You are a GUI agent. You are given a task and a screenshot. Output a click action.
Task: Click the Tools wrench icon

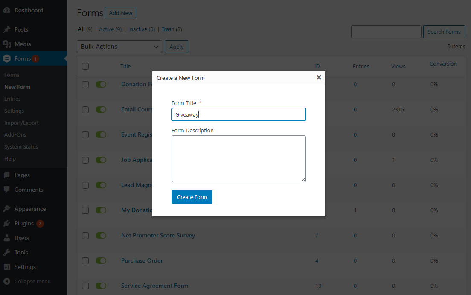(x=7, y=252)
